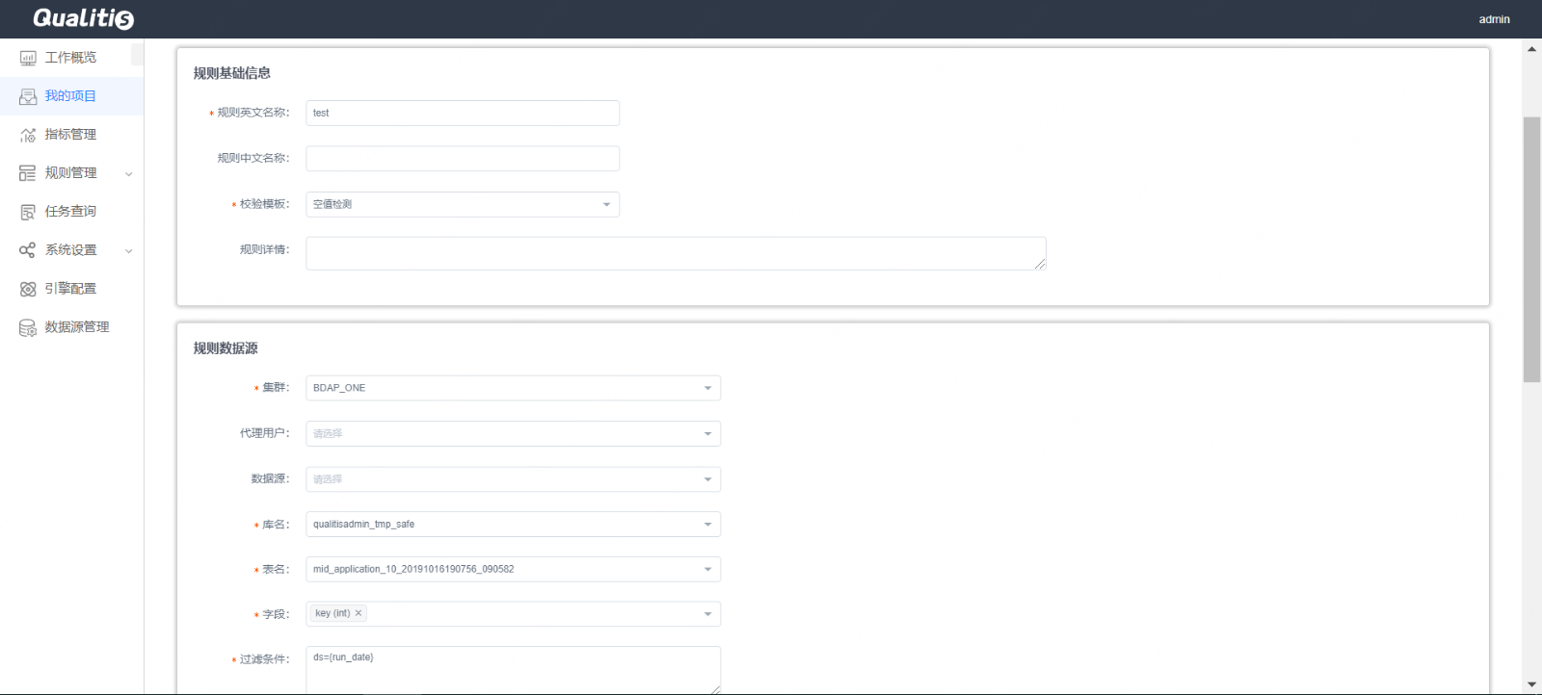Open the 校验模板 dropdown

point(463,204)
